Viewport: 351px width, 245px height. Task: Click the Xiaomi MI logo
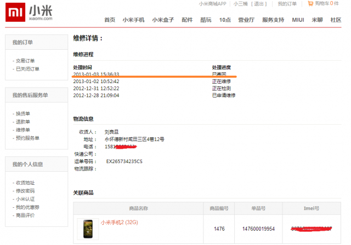tap(15, 12)
